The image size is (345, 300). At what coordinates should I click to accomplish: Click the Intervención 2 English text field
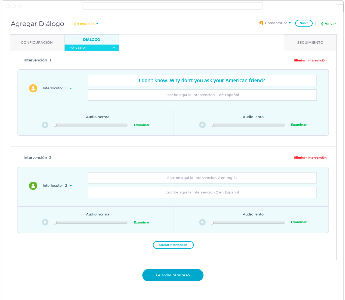click(x=202, y=178)
